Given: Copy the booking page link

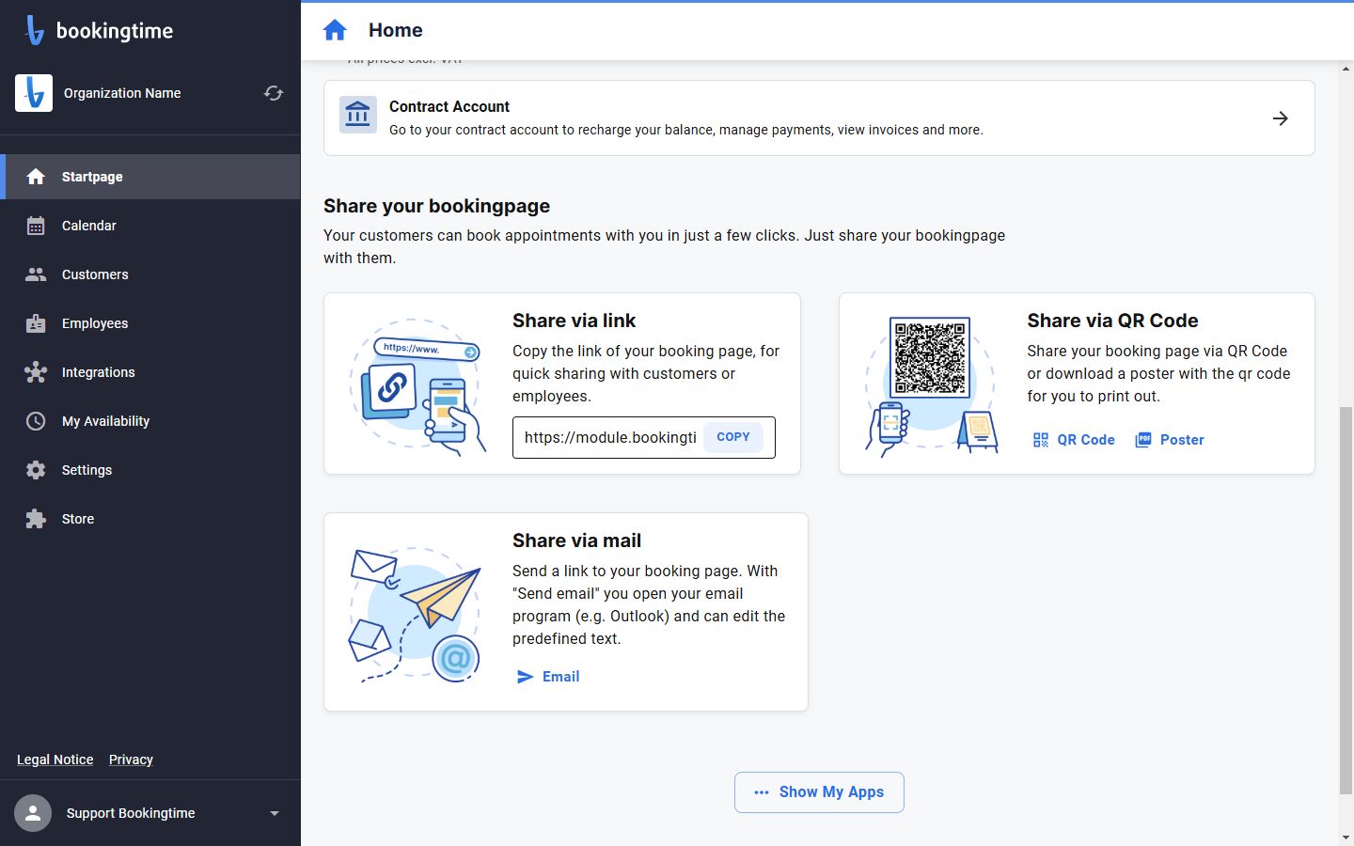Looking at the screenshot, I should click(x=733, y=437).
